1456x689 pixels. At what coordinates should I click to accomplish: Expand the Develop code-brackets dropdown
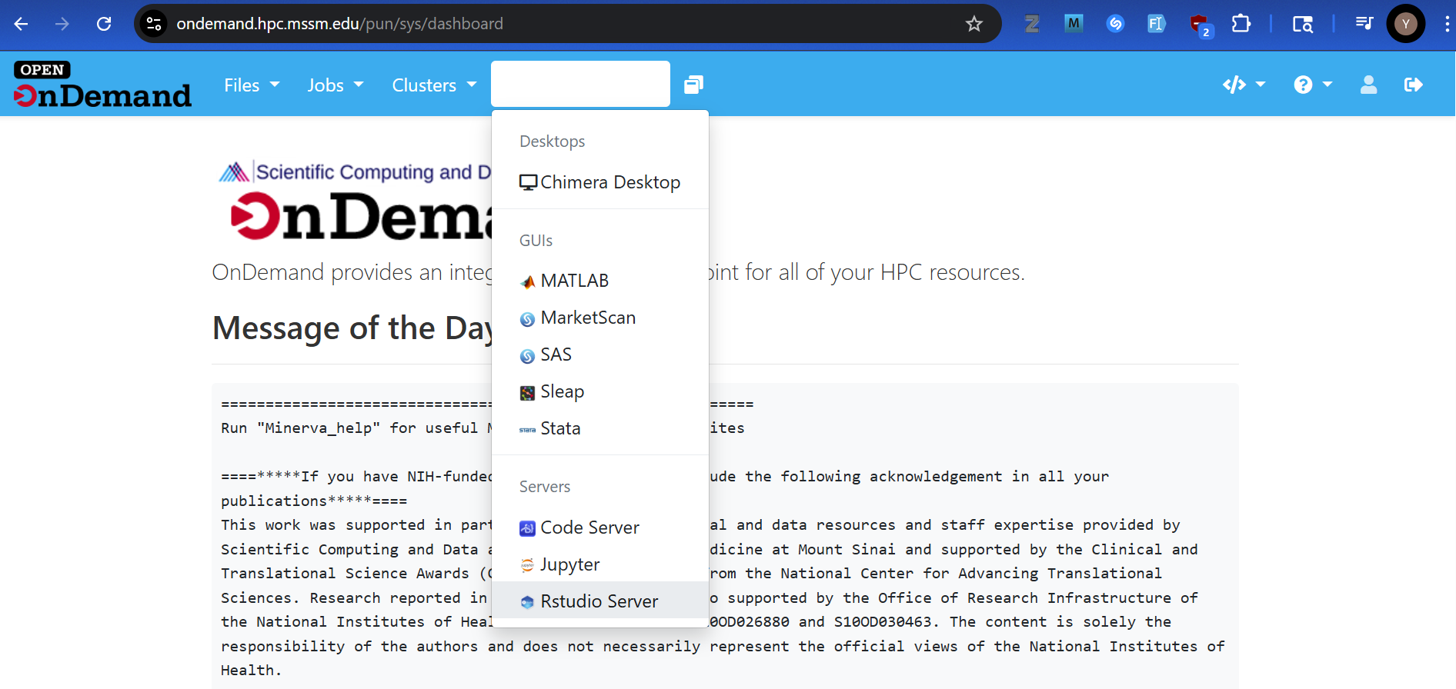tap(1244, 85)
